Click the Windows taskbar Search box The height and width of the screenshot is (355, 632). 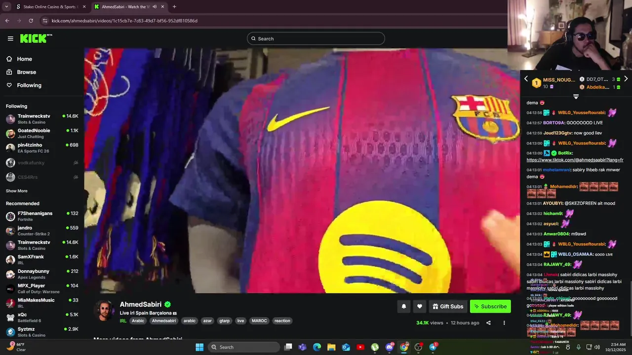click(x=244, y=347)
